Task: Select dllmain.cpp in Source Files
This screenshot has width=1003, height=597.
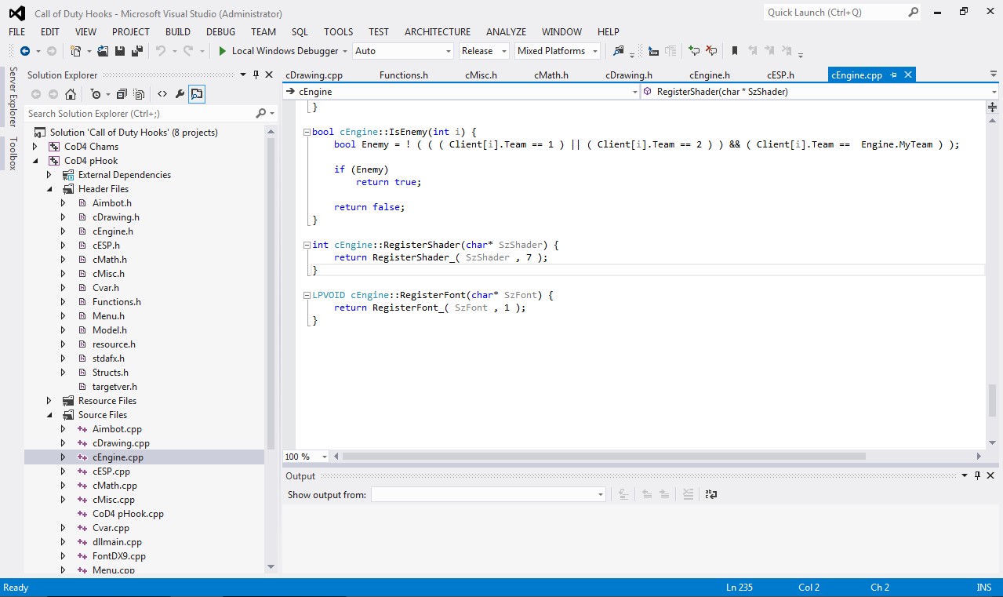Action: 117,542
